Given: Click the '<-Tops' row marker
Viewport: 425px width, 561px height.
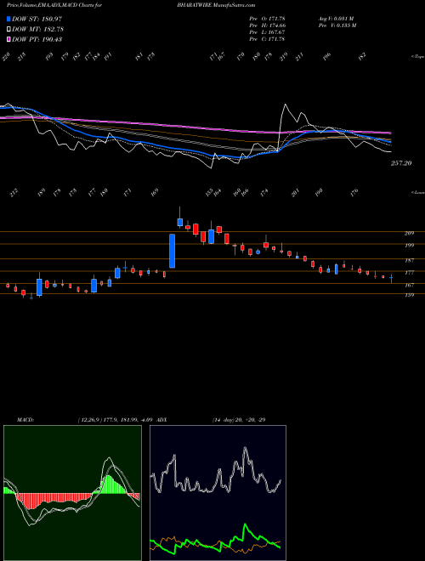Looking at the screenshot, I should (418, 57).
